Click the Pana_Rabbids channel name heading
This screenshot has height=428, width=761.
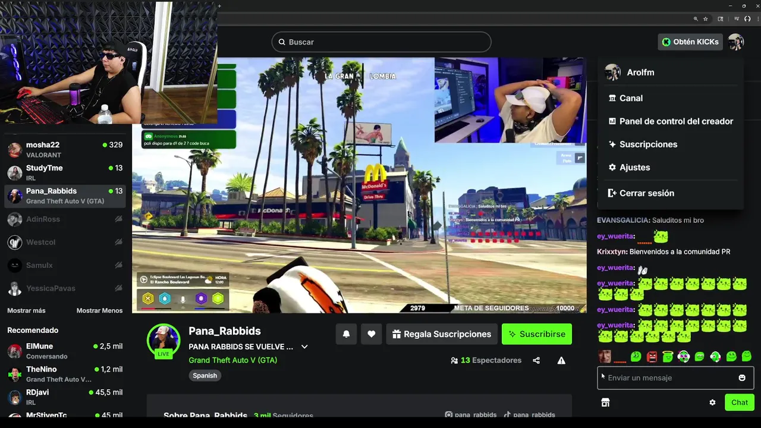[x=225, y=331]
